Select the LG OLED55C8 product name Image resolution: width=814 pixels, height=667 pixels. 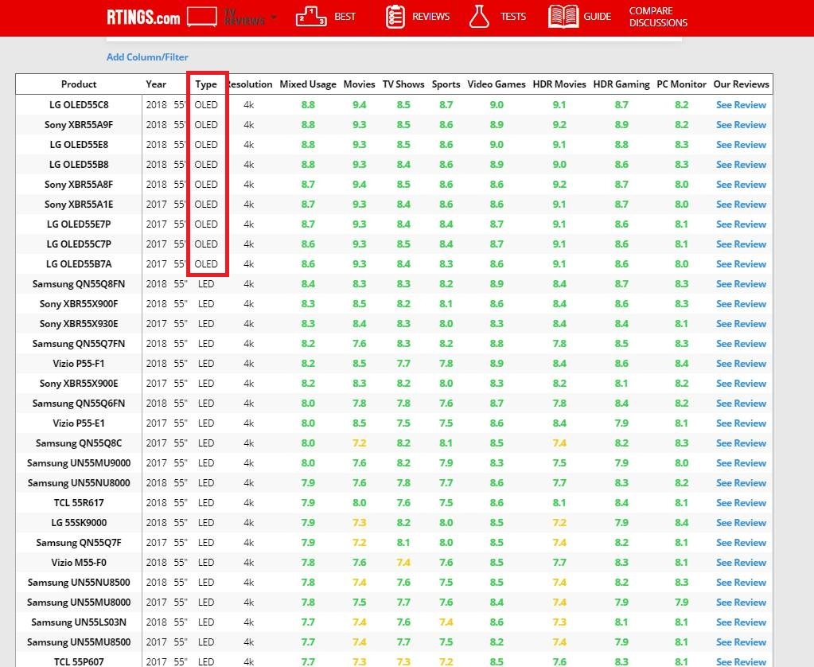coord(79,105)
